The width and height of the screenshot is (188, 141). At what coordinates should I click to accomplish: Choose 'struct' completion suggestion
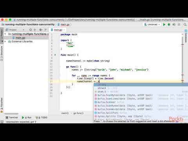tap(141, 88)
